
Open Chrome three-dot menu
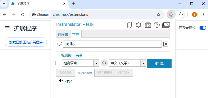203,15
